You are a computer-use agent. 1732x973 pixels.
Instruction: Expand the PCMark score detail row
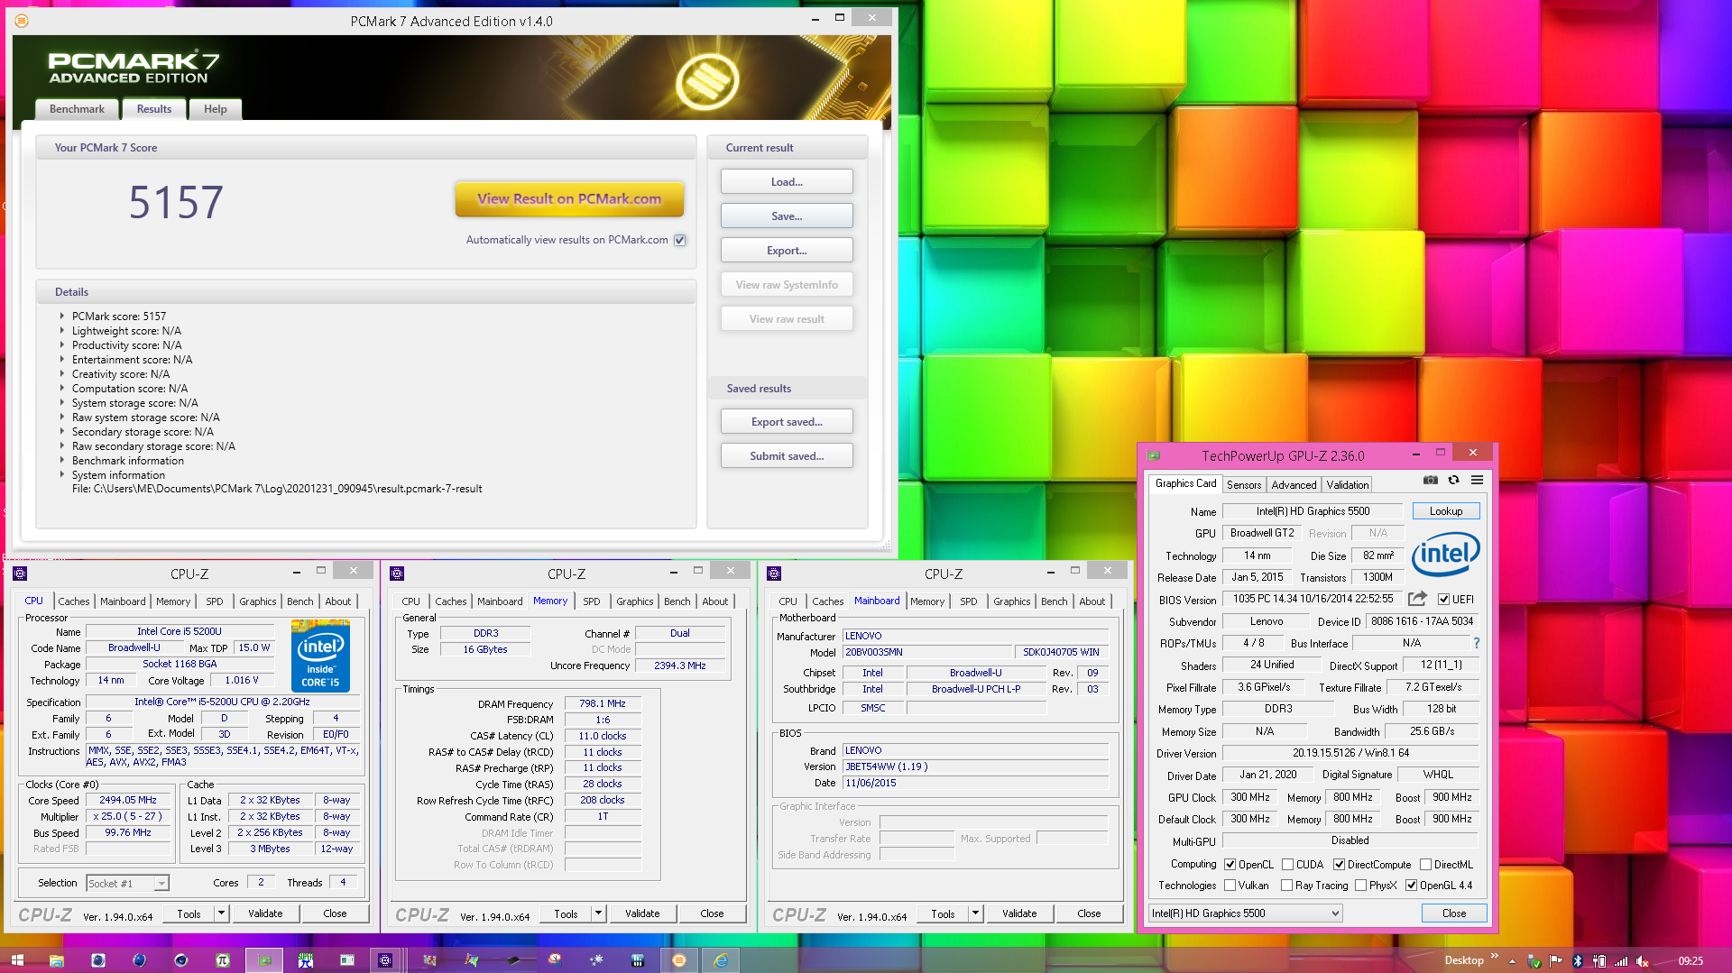[x=62, y=317]
